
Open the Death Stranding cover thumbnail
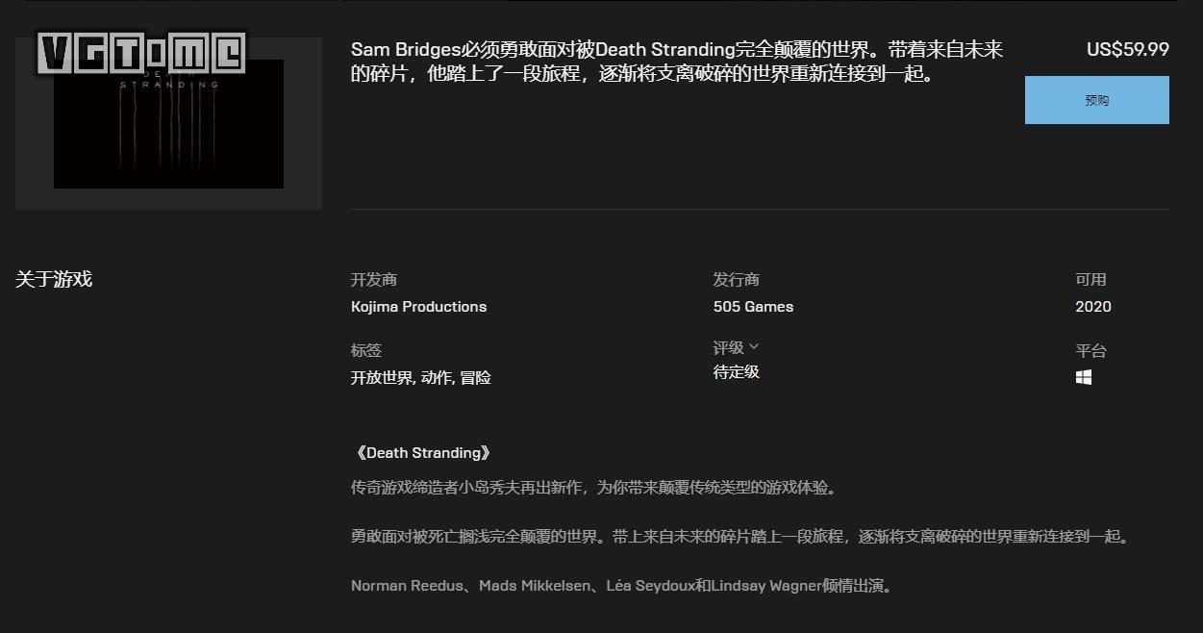point(168,123)
